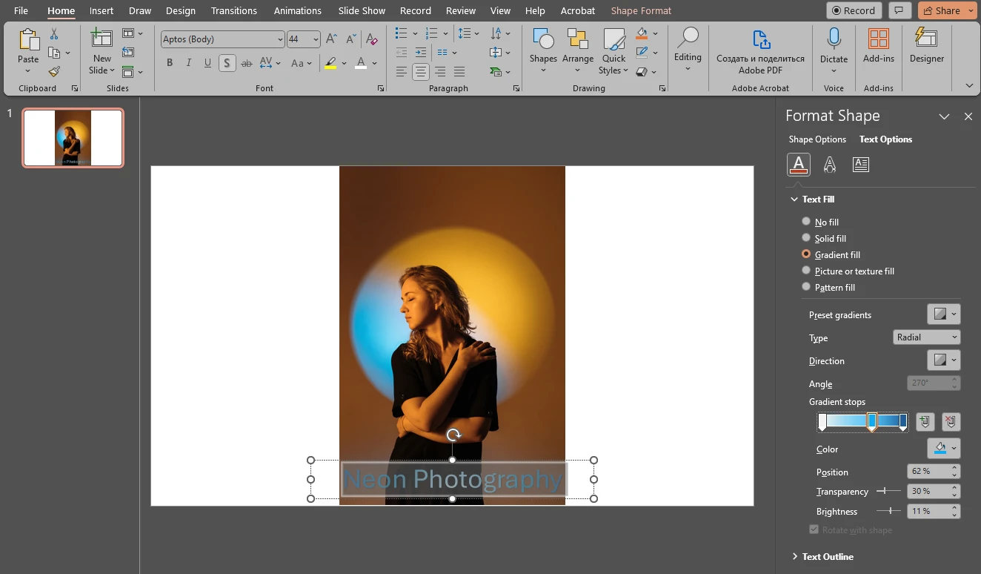
Task: Select the center alignment icon
Action: [x=420, y=71]
